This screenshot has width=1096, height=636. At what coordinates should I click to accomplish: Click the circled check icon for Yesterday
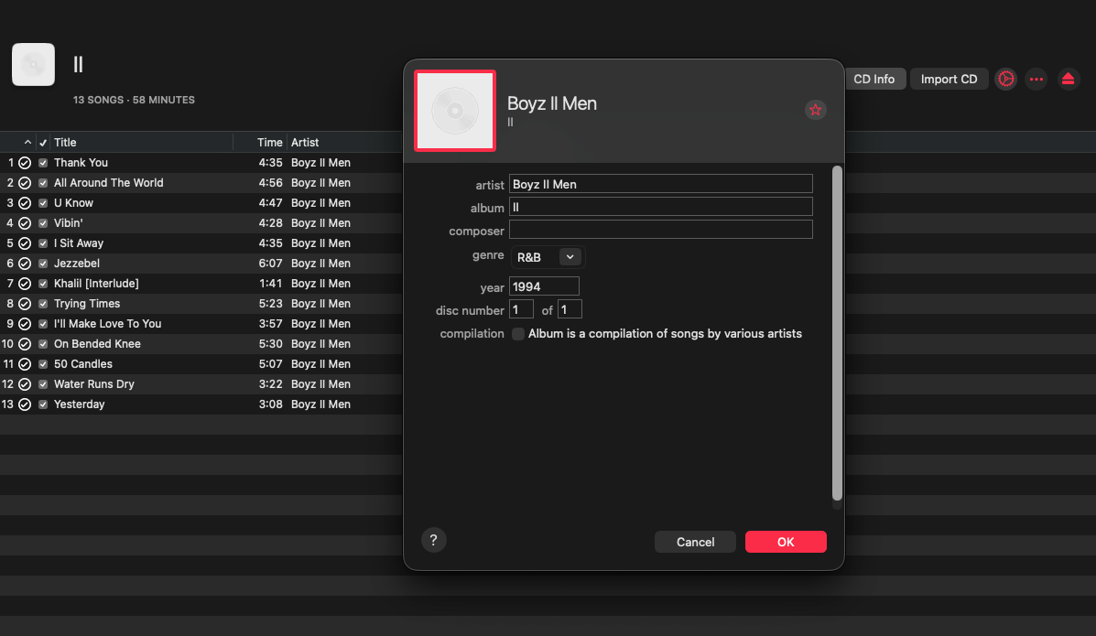point(25,404)
